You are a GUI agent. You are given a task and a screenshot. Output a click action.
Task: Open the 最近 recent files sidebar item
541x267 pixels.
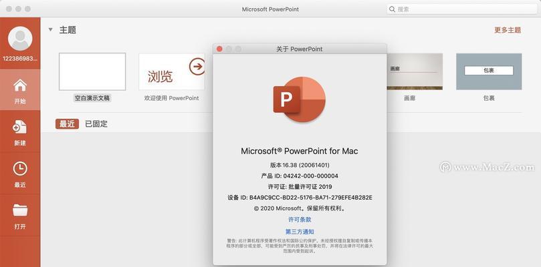pos(20,174)
